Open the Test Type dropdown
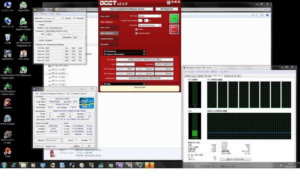This screenshot has height=187, width=300. click(x=160, y=16)
